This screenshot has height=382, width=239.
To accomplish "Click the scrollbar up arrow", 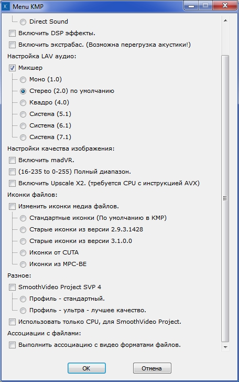I will [225, 20].
